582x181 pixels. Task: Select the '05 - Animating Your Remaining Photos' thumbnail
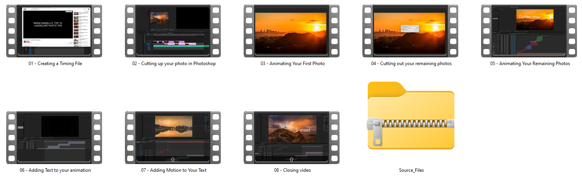(x=529, y=31)
